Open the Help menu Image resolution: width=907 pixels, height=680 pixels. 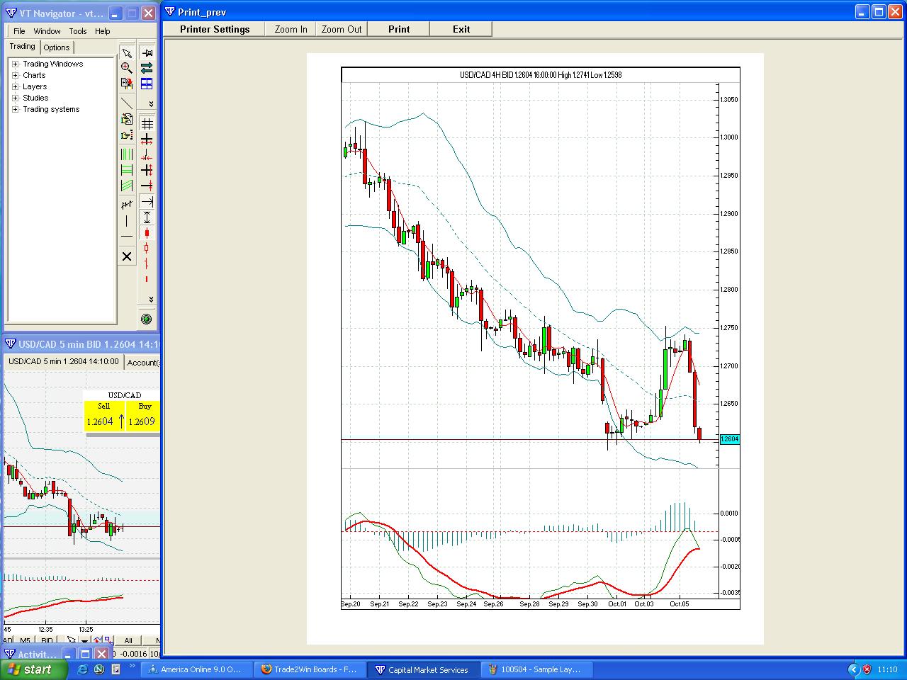[x=103, y=31]
